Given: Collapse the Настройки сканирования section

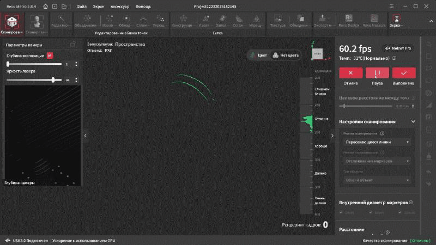Looking at the screenshot, I should pos(413,121).
